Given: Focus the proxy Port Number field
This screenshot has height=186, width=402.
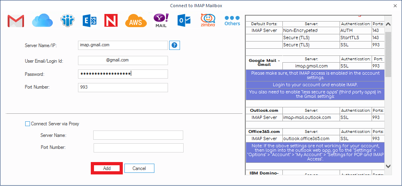Looking at the screenshot, I should tap(138, 148).
